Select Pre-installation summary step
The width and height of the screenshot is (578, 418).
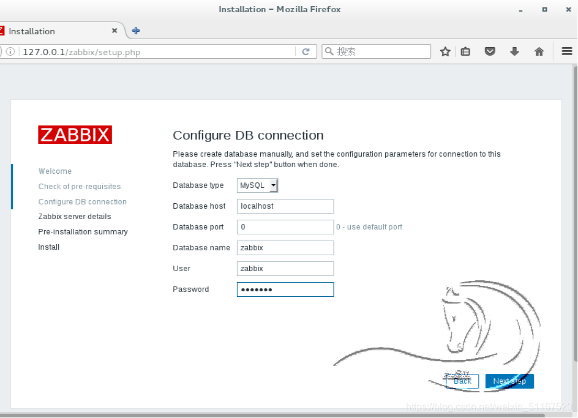click(83, 232)
